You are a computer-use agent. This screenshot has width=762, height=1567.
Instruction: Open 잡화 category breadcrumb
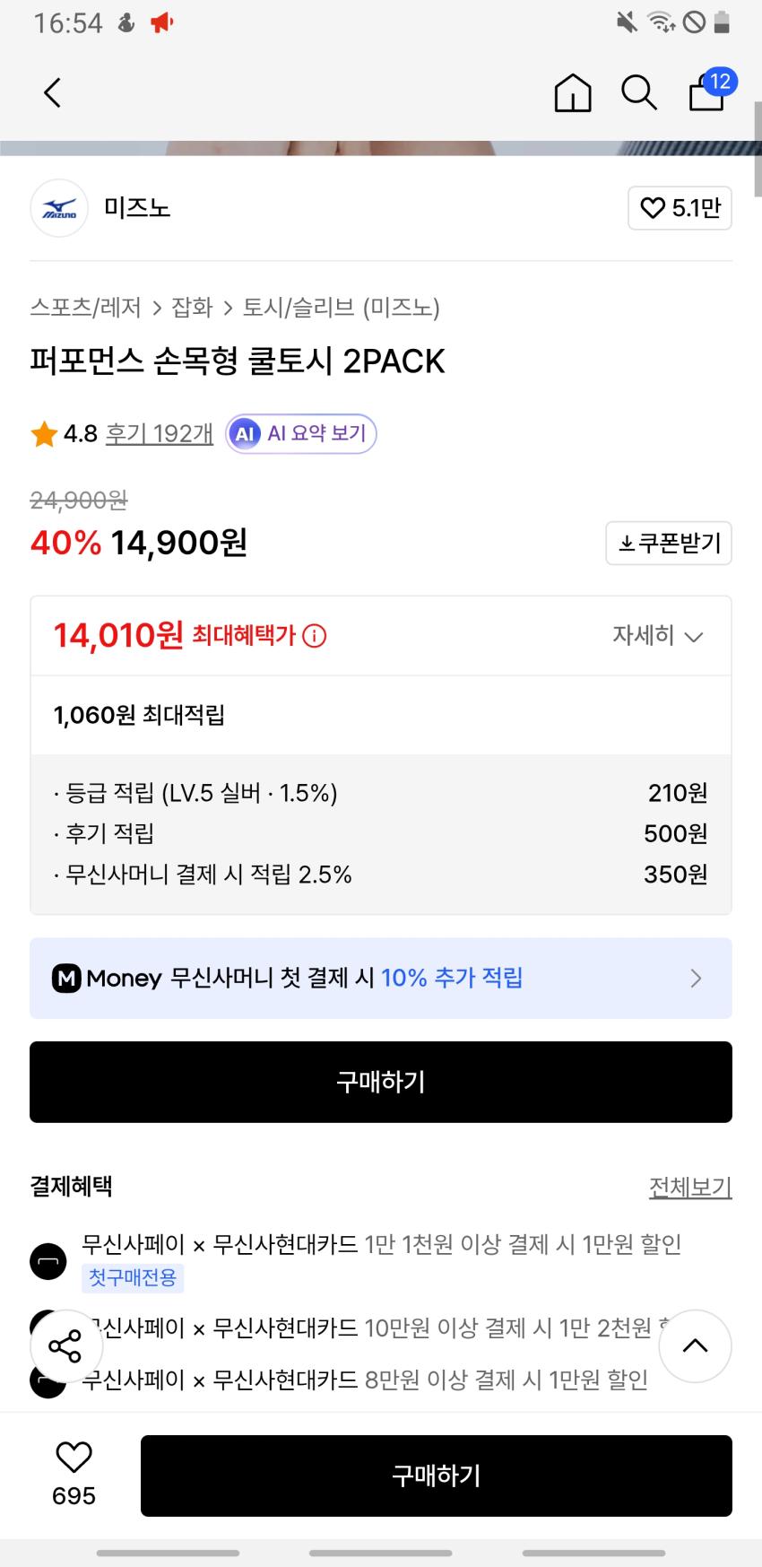pos(192,308)
